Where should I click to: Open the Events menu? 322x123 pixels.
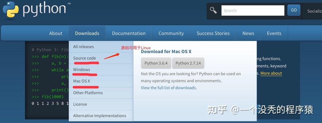(274, 33)
